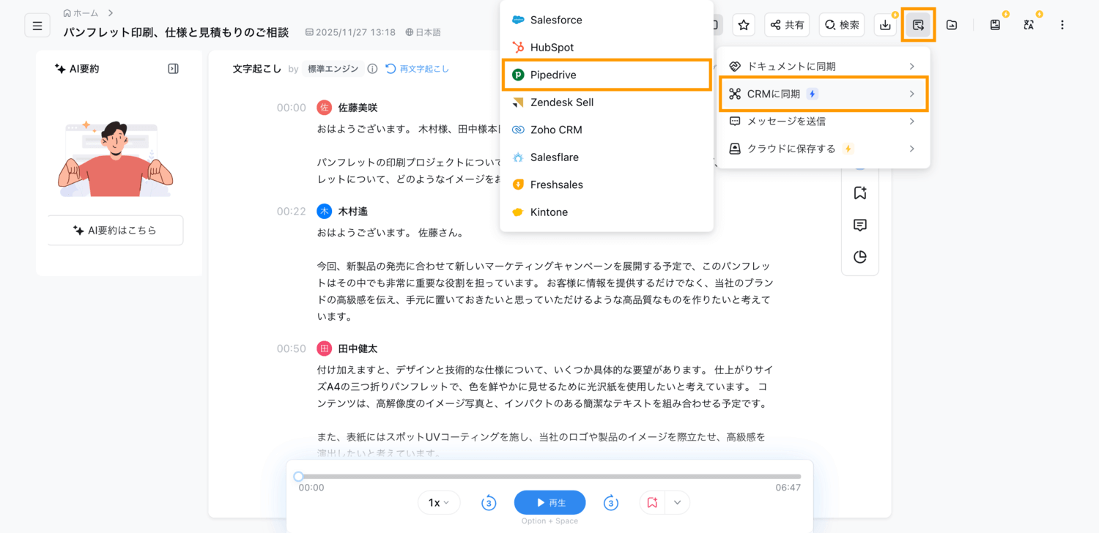Screen dimensions: 1099x533
Task: Click 再文字起こし re-transcribe link
Action: pos(418,69)
